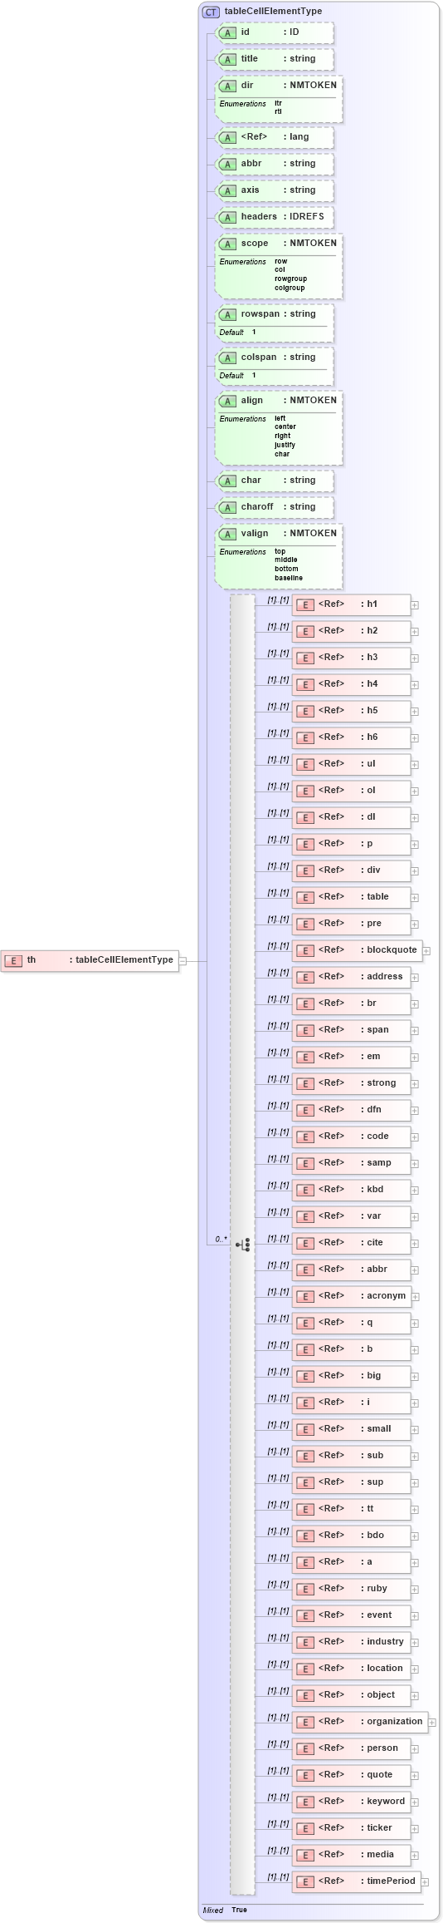
Task: Select the h6 element reference box
Action: tap(351, 737)
